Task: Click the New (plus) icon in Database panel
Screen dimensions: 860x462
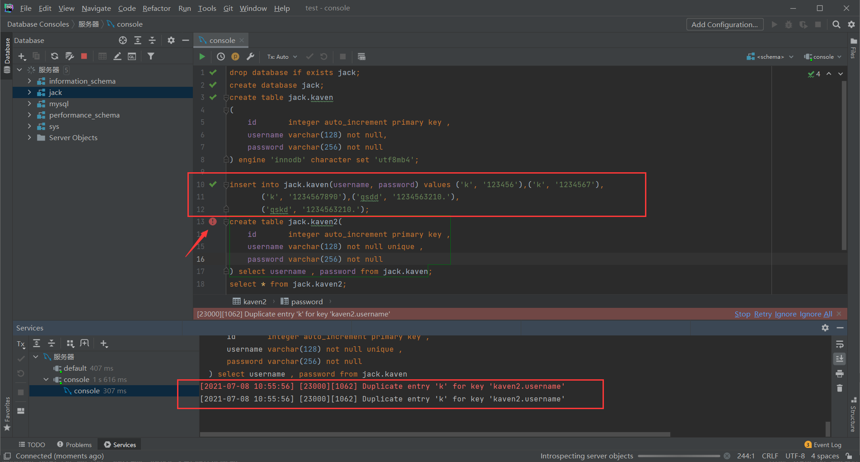Action: [21, 56]
